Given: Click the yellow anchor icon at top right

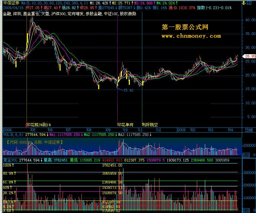Looking at the screenshot, I should 244,3.
